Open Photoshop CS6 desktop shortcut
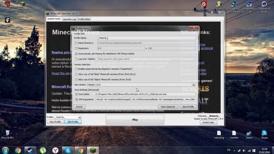 (249, 7)
